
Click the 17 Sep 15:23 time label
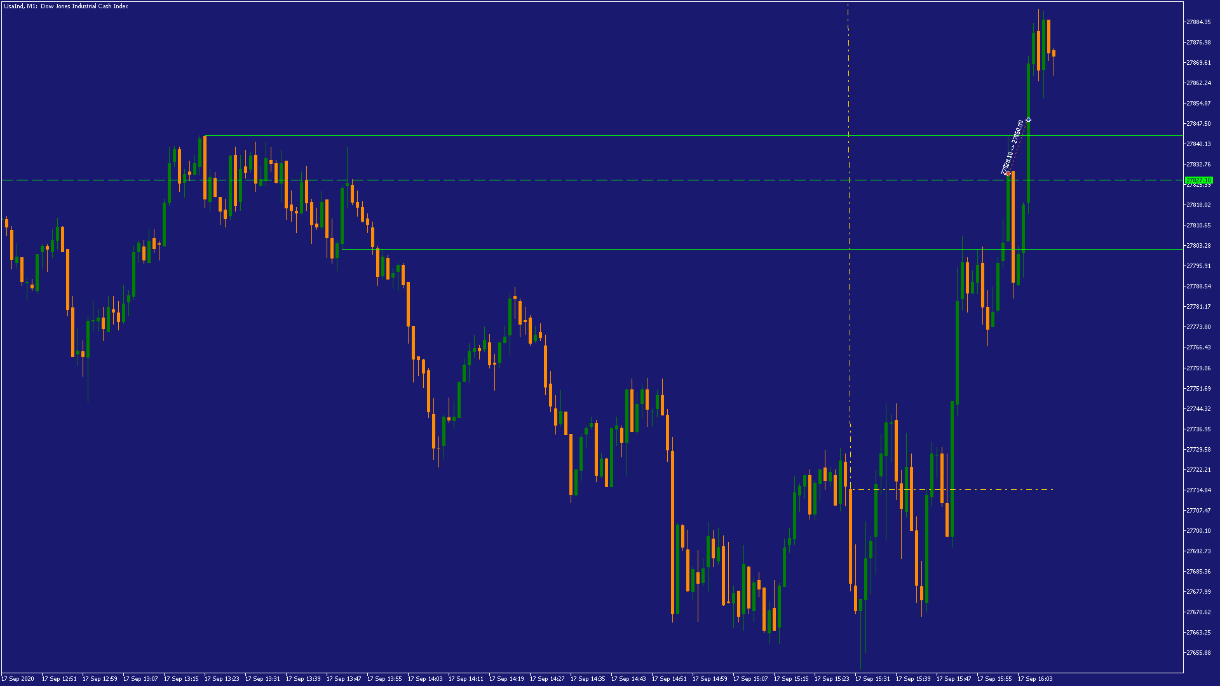[832, 679]
